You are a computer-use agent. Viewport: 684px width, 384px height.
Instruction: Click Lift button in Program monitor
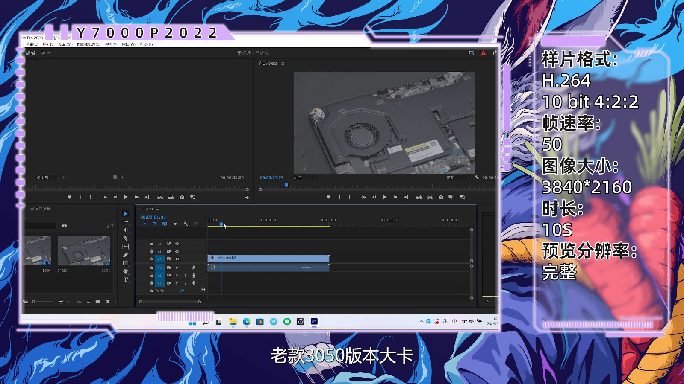pos(419,197)
